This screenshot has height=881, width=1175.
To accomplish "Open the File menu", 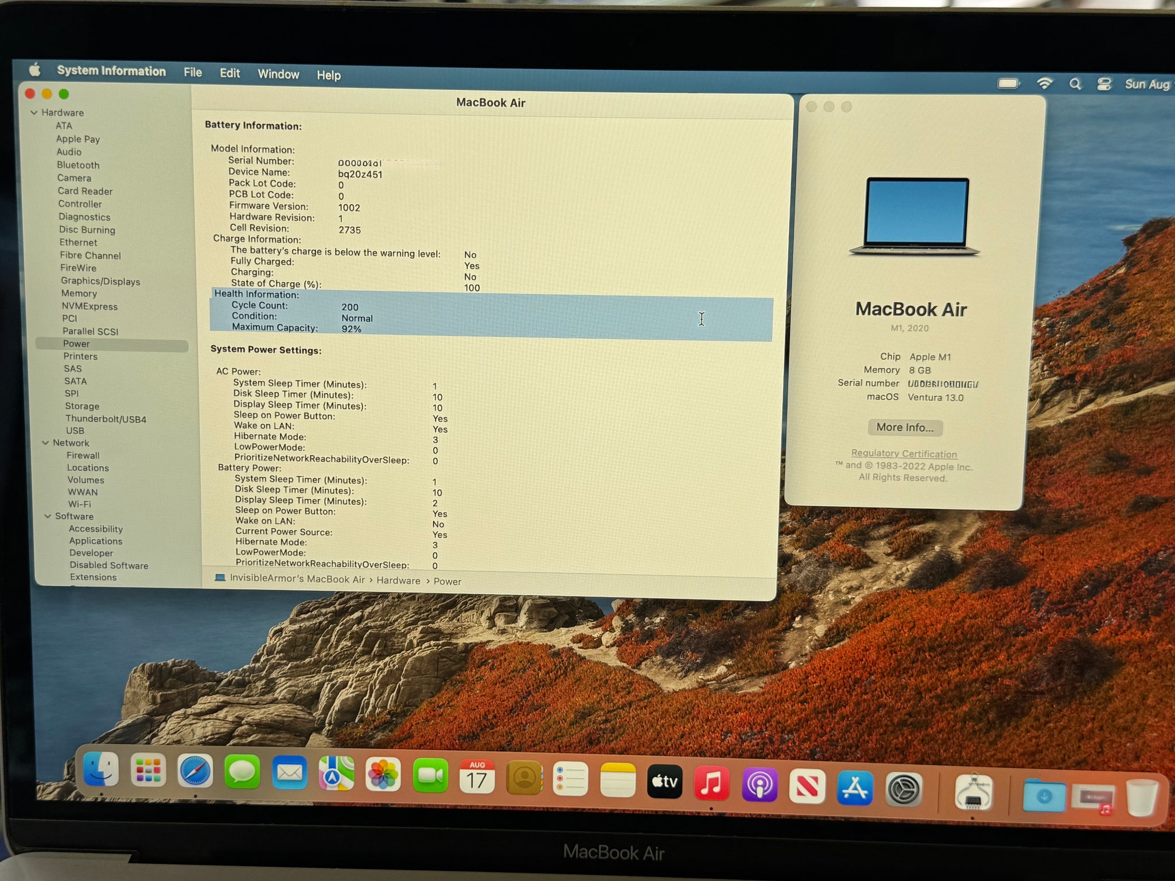I will (x=192, y=72).
